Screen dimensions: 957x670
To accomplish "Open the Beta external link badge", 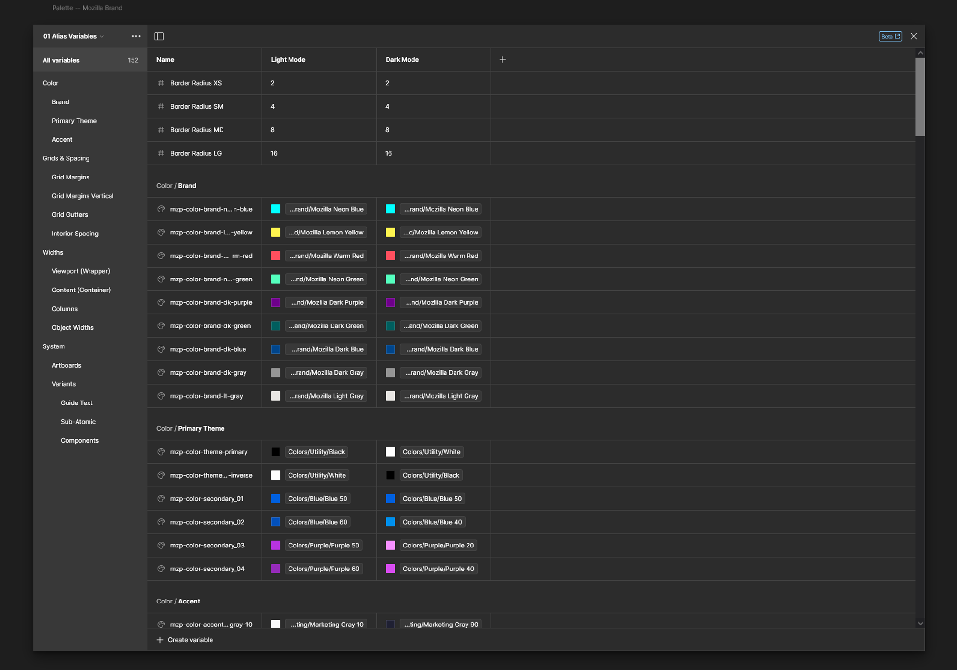I will click(890, 36).
